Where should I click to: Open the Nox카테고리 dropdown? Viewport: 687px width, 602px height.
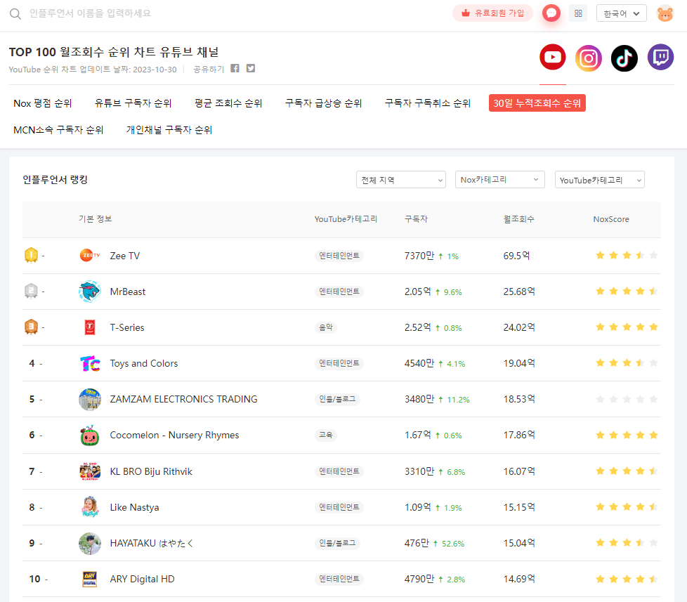[500, 180]
